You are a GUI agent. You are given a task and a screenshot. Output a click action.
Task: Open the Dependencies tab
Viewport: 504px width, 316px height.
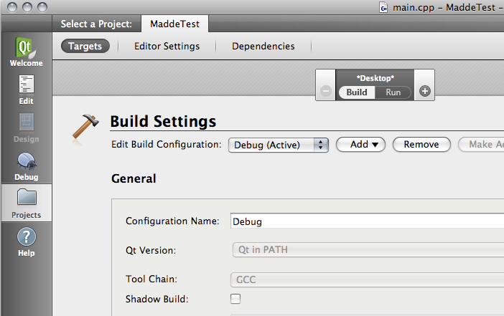click(263, 46)
